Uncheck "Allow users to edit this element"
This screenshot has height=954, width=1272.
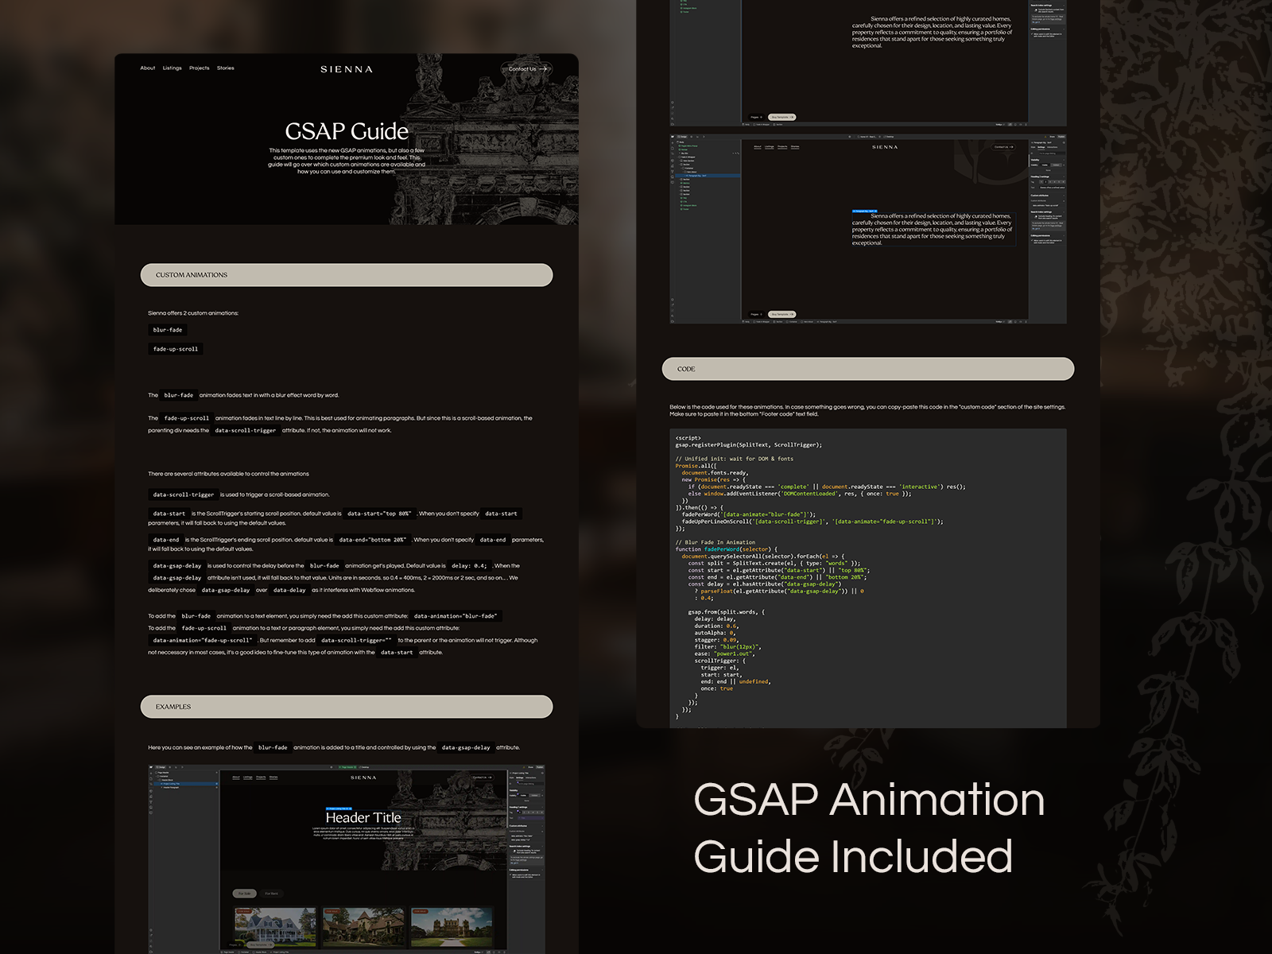[1032, 240]
